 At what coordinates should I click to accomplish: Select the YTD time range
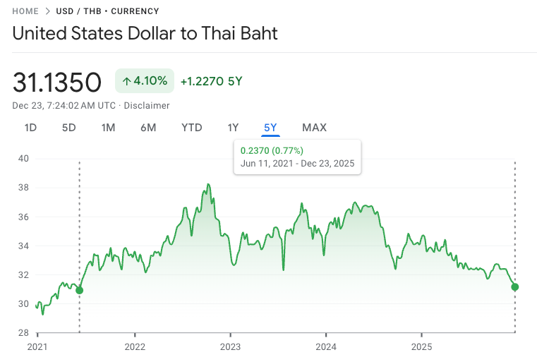[x=192, y=128]
